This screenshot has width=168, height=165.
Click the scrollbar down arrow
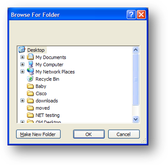136,119
